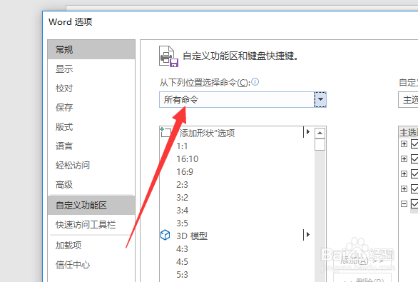The width and height of the screenshot is (418, 282).
Task: Toggle checkbox next to the minus node
Action: 414,204
